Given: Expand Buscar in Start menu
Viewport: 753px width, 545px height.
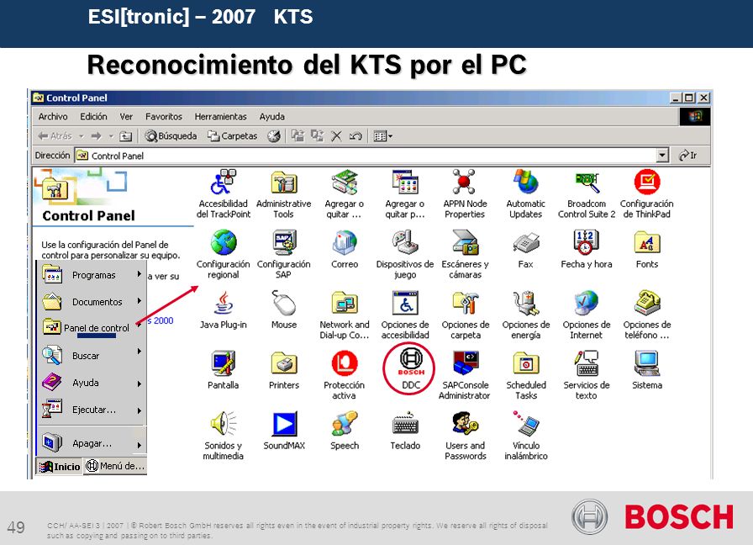Looking at the screenshot, I should tap(92, 356).
